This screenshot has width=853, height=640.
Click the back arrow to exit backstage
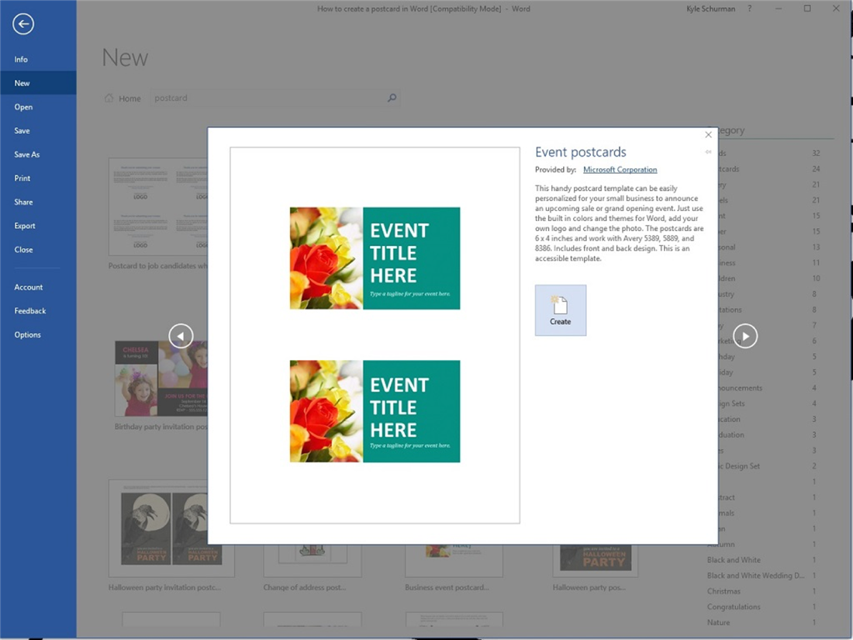pos(23,25)
